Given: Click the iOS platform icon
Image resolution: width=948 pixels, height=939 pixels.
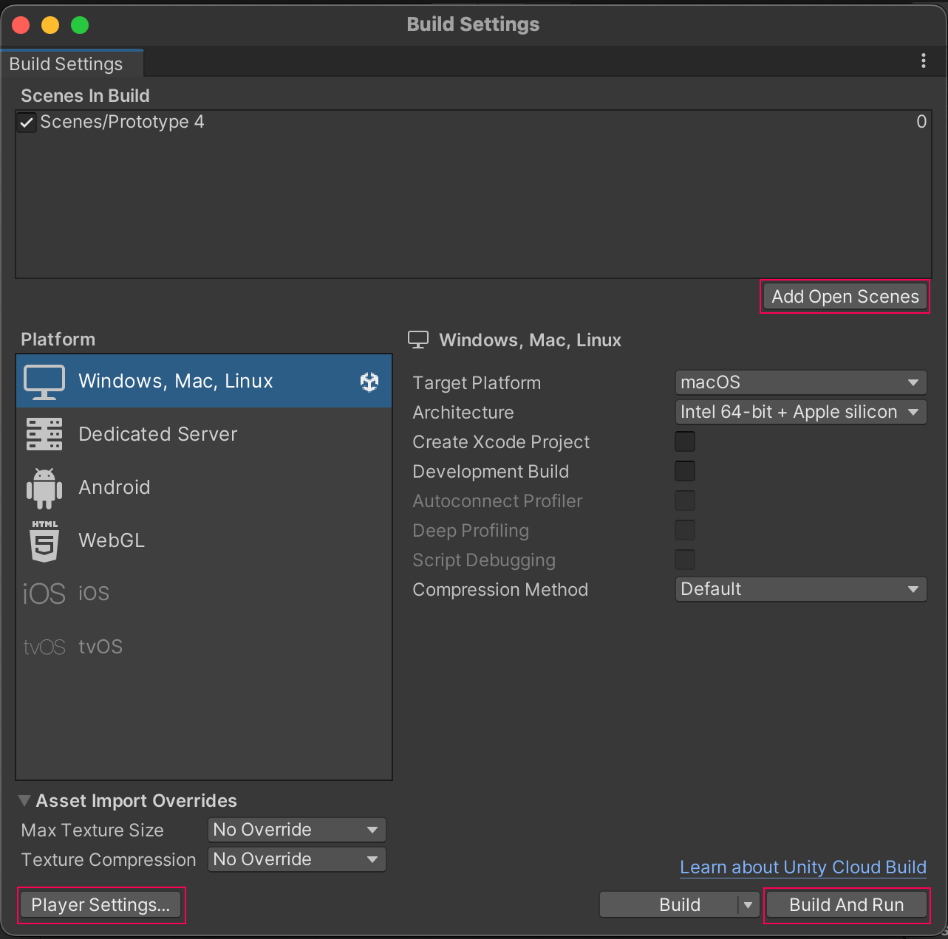Looking at the screenshot, I should pos(44,594).
